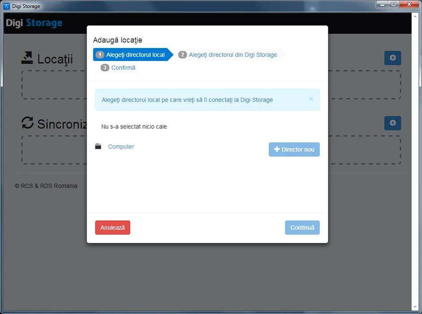Viewport: 422px width, 314px height.
Task: Click the plus button beside Sincronizări
Action: point(392,123)
